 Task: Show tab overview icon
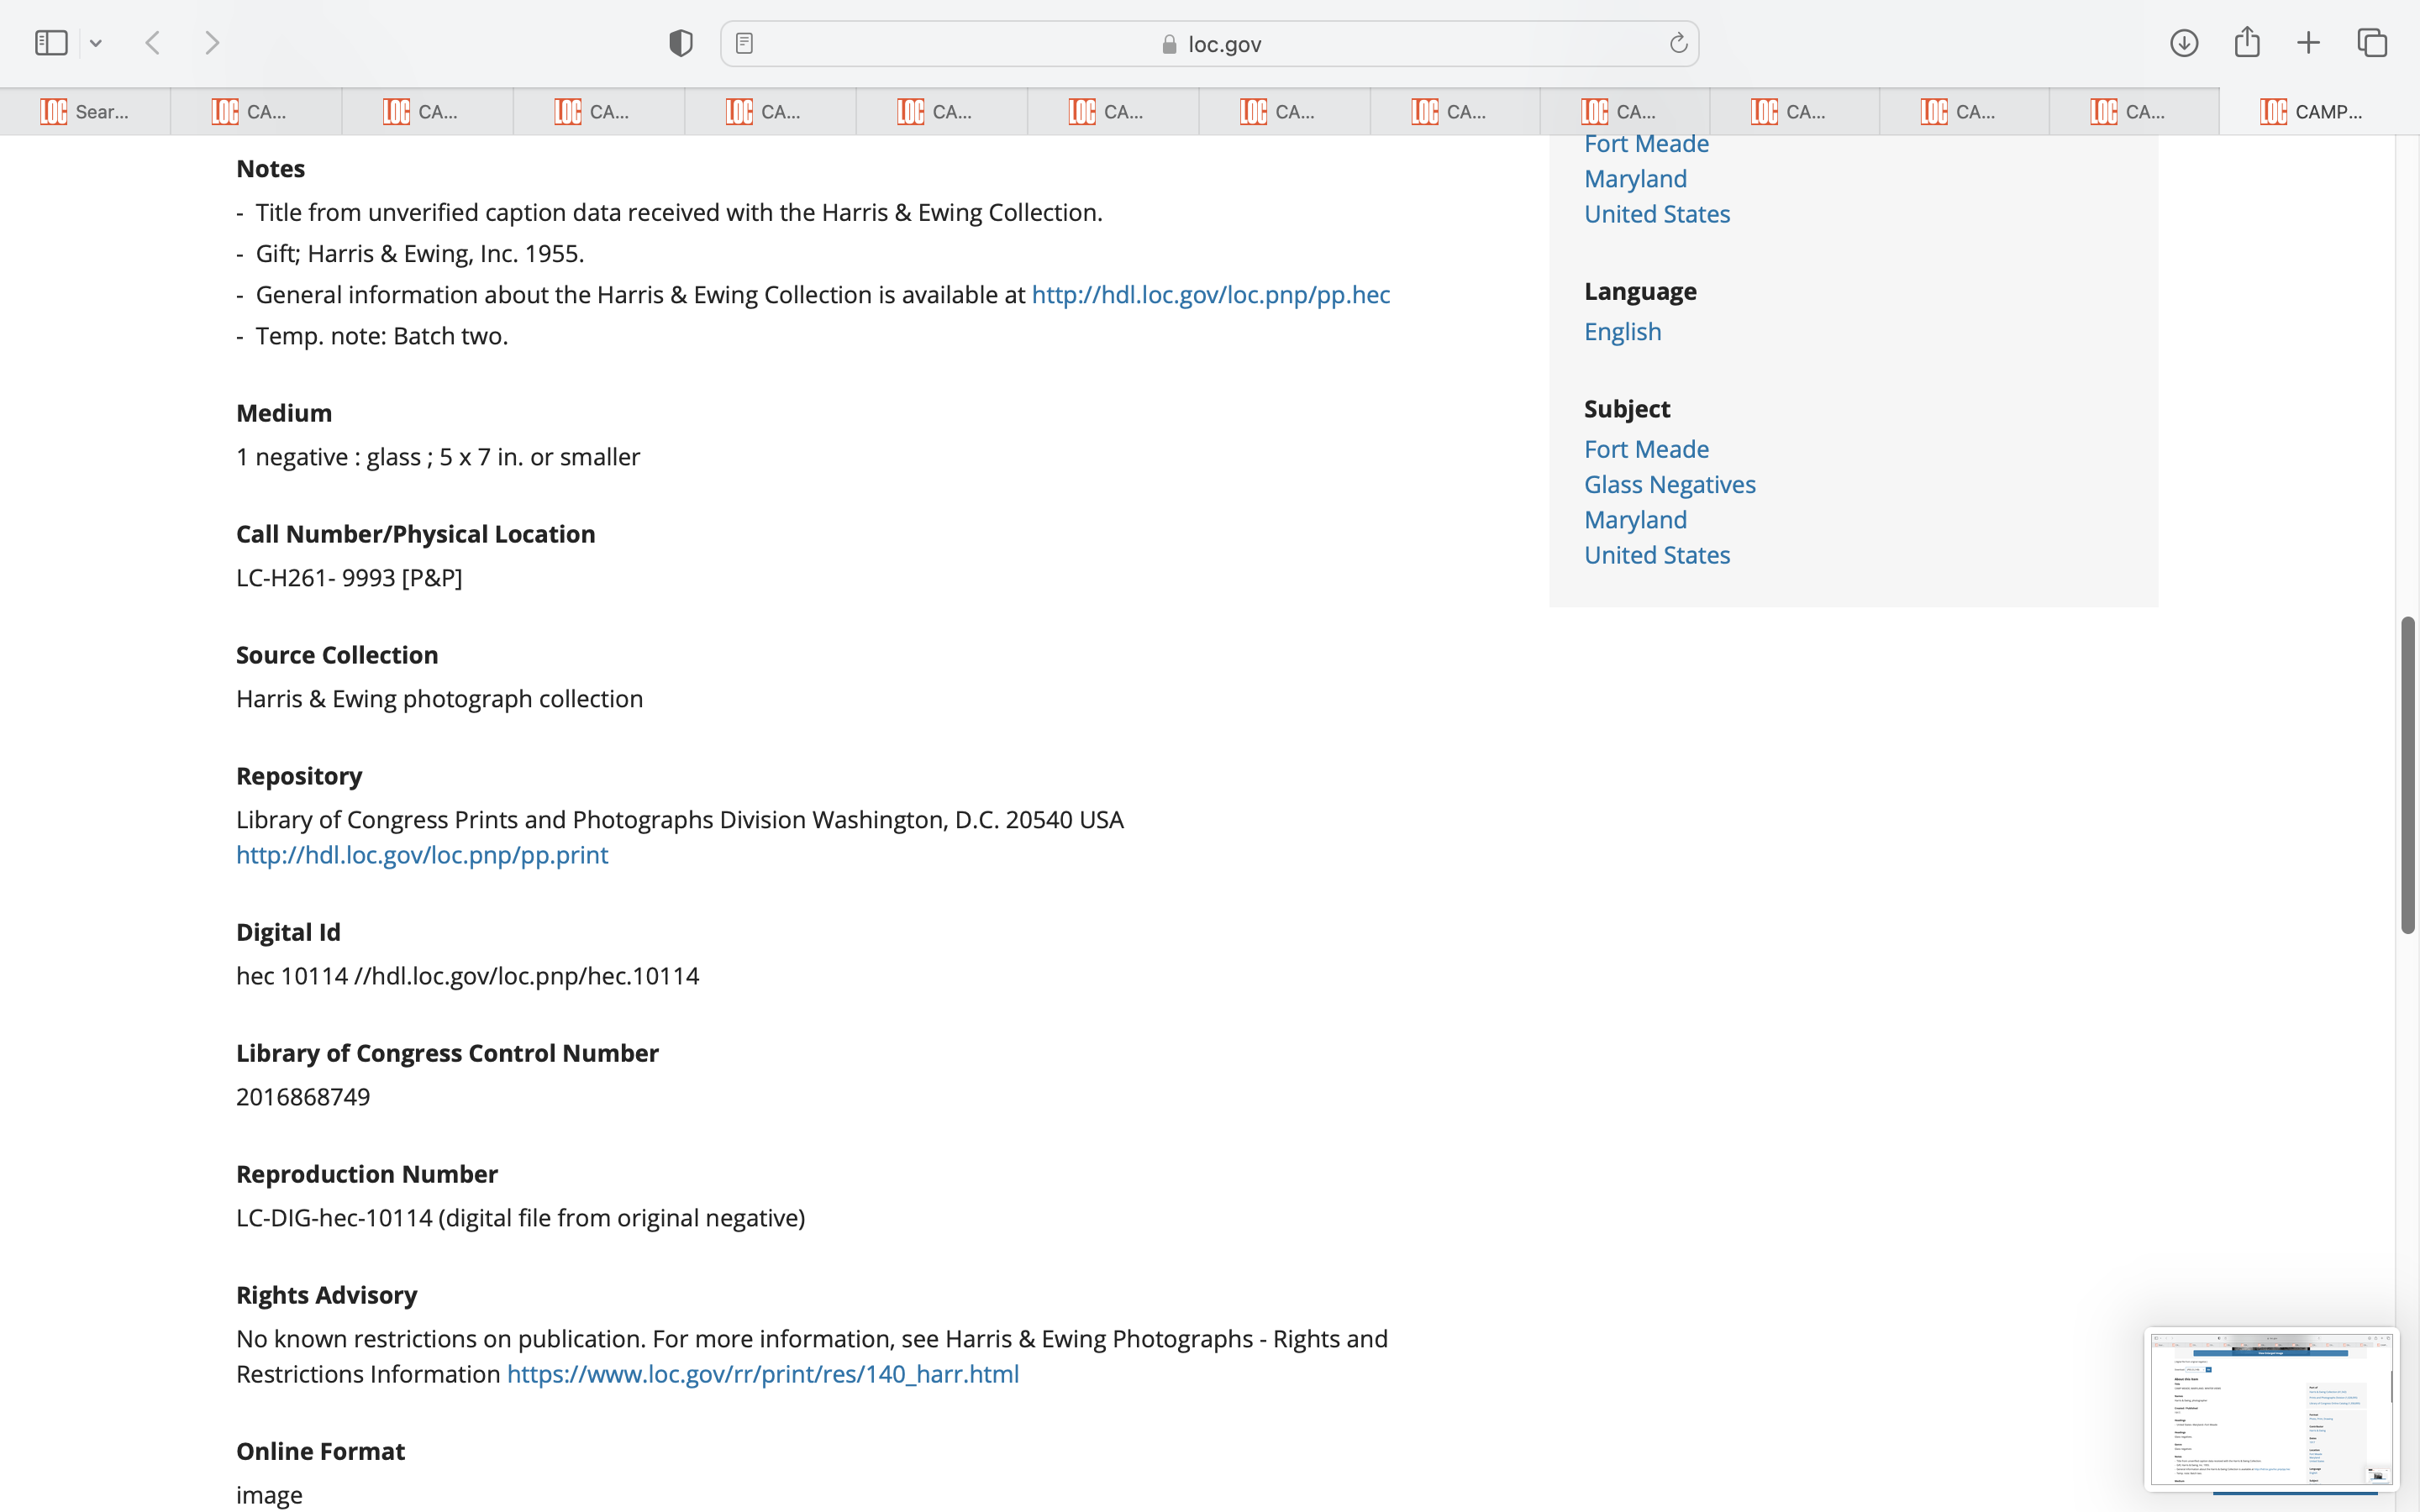[x=2372, y=43]
